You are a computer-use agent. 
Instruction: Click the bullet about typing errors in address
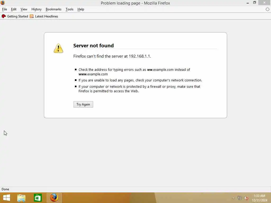[x=134, y=72]
